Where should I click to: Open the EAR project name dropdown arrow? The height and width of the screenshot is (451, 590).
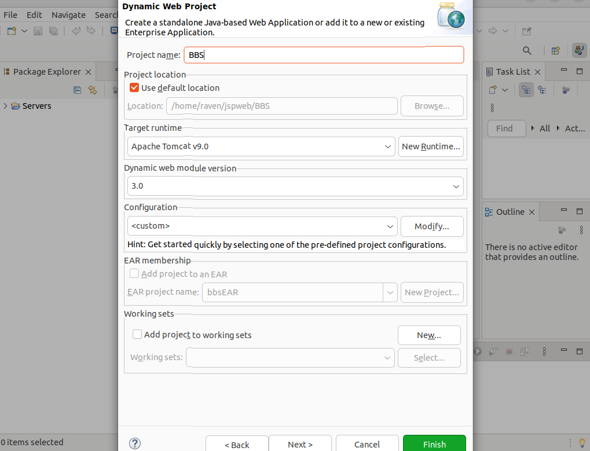390,292
